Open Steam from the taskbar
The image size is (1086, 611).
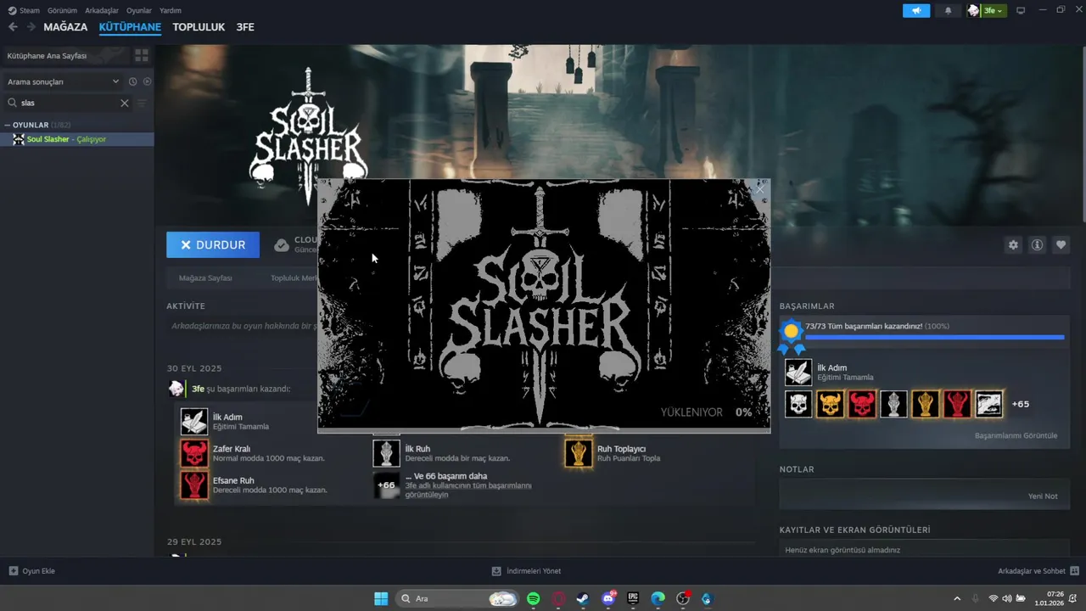[583, 598]
